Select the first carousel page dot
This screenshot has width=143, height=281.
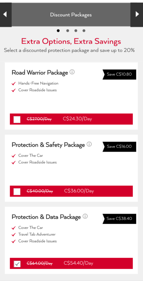coord(58,31)
